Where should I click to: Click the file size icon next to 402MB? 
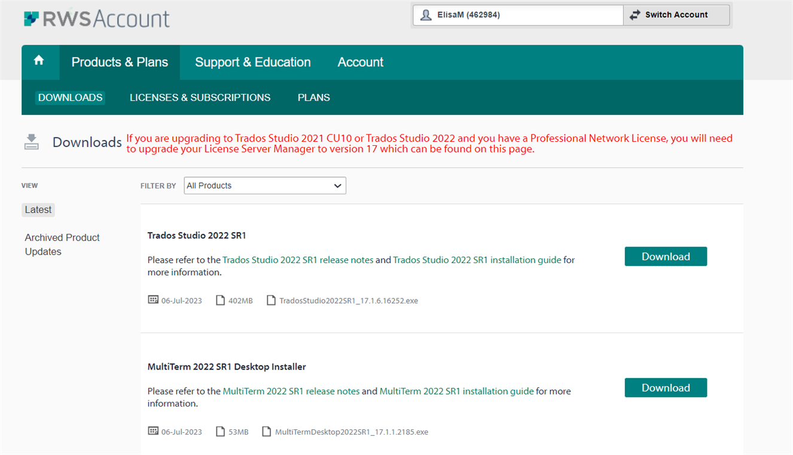tap(221, 300)
